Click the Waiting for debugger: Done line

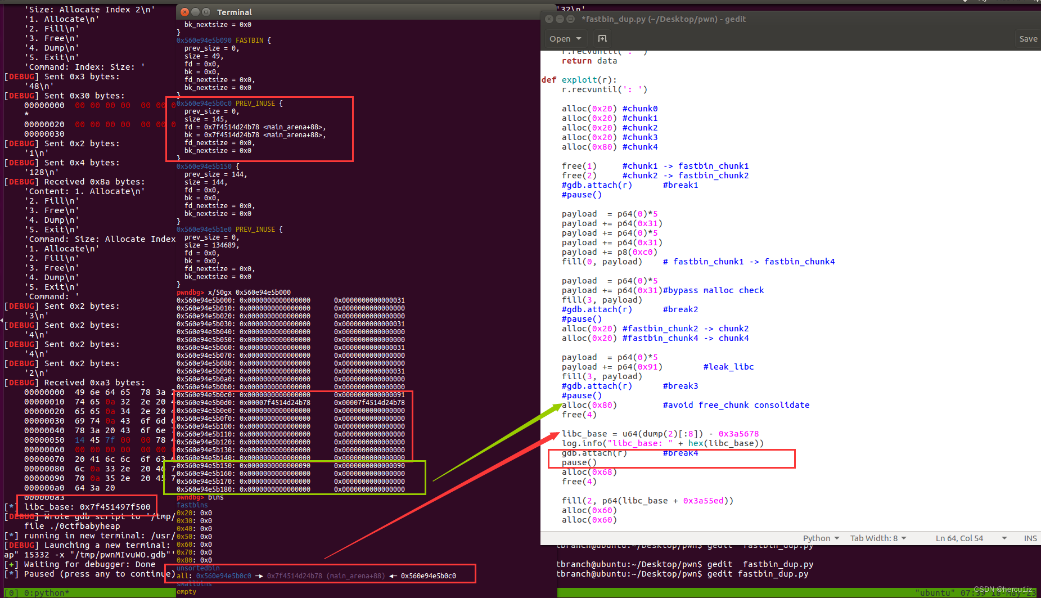pos(80,564)
